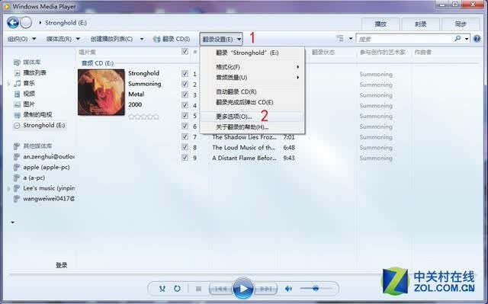
Task: Mute the volume speaker icon
Action: 288,289
